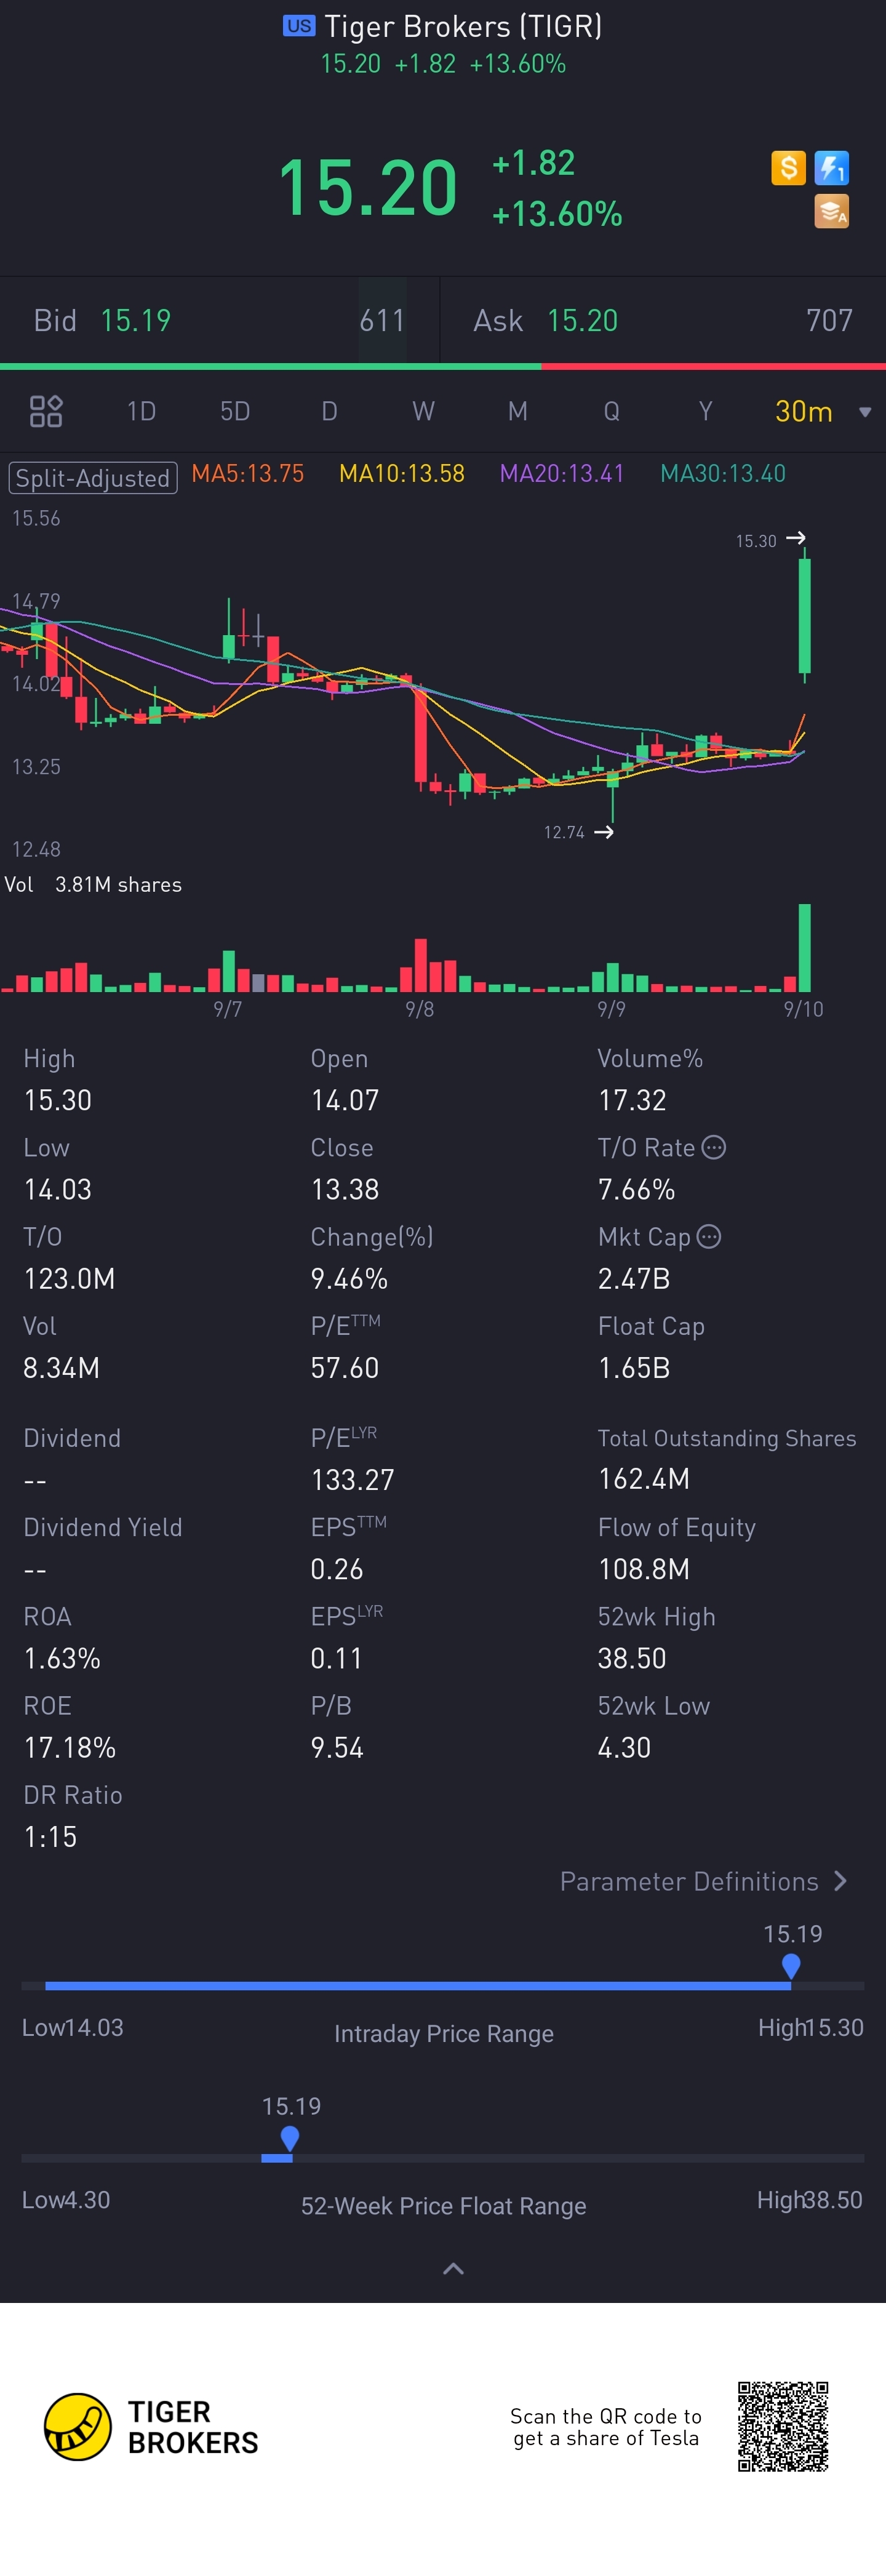886x2551 pixels.
Task: Open Parameter Definitions link
Action: pos(689,1881)
